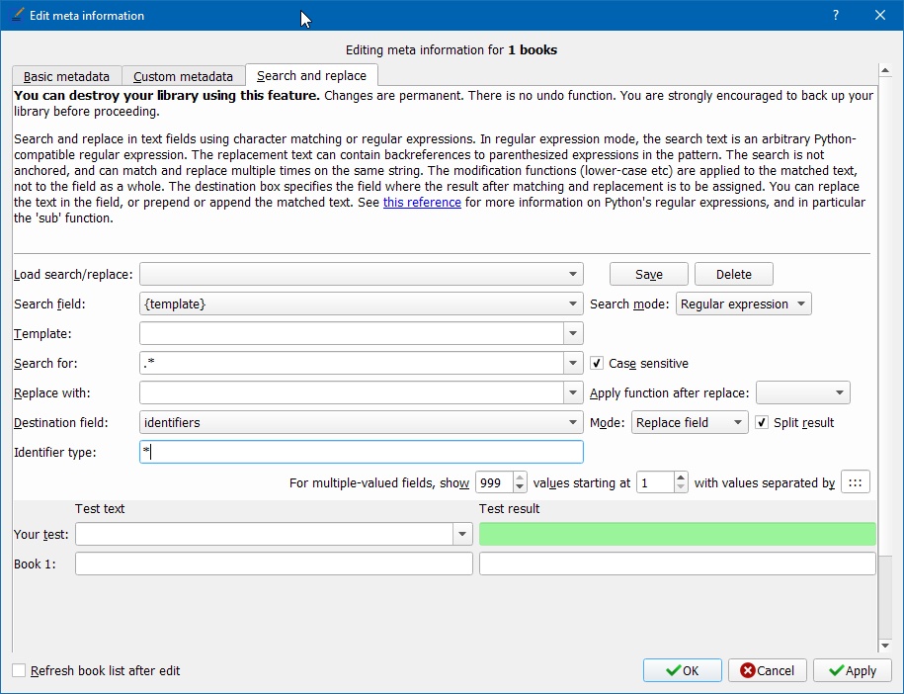Open the Mode Replace field dropdown

click(690, 422)
